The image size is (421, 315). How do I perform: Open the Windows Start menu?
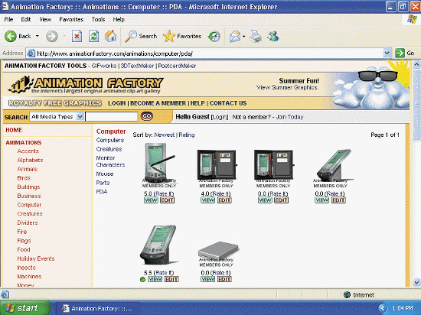[25, 308]
